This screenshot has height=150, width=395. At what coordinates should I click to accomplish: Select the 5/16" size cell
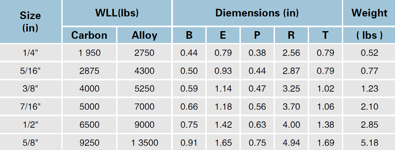click(31, 71)
